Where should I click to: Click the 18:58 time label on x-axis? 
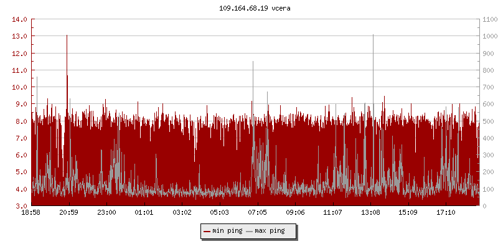[31, 213]
